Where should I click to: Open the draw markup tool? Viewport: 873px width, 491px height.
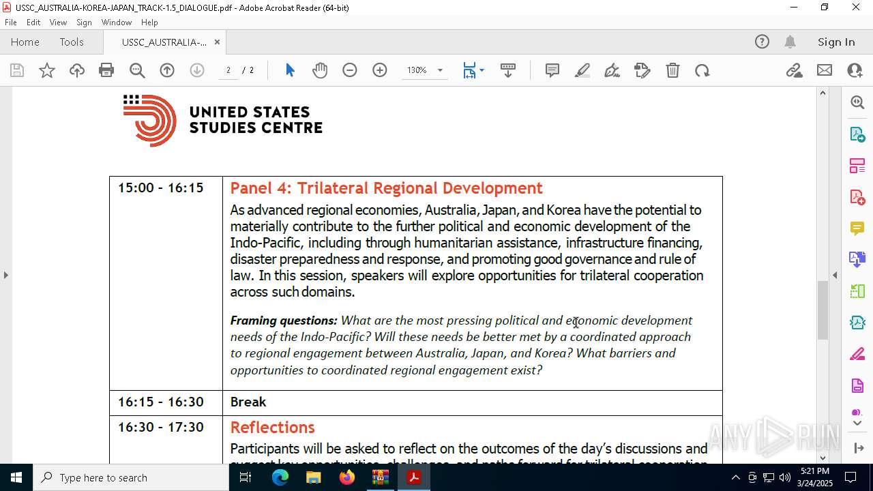tap(612, 70)
